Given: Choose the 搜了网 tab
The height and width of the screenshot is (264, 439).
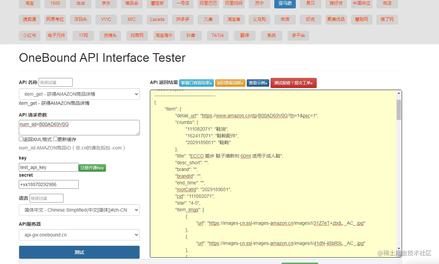Looking at the screenshot, I should [x=387, y=19].
